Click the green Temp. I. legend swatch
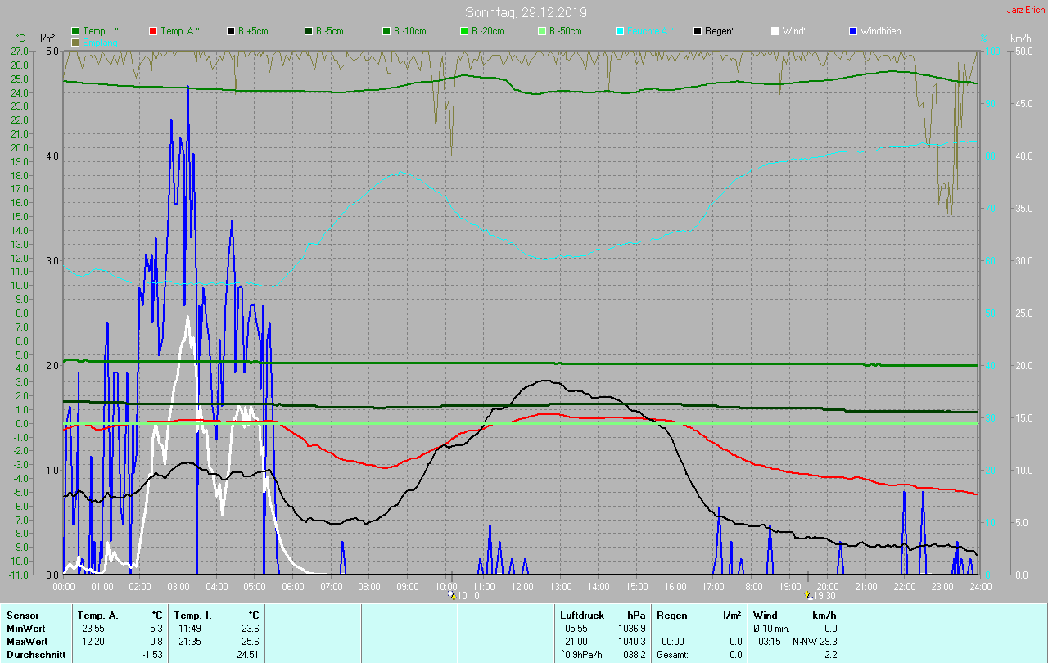 (76, 31)
